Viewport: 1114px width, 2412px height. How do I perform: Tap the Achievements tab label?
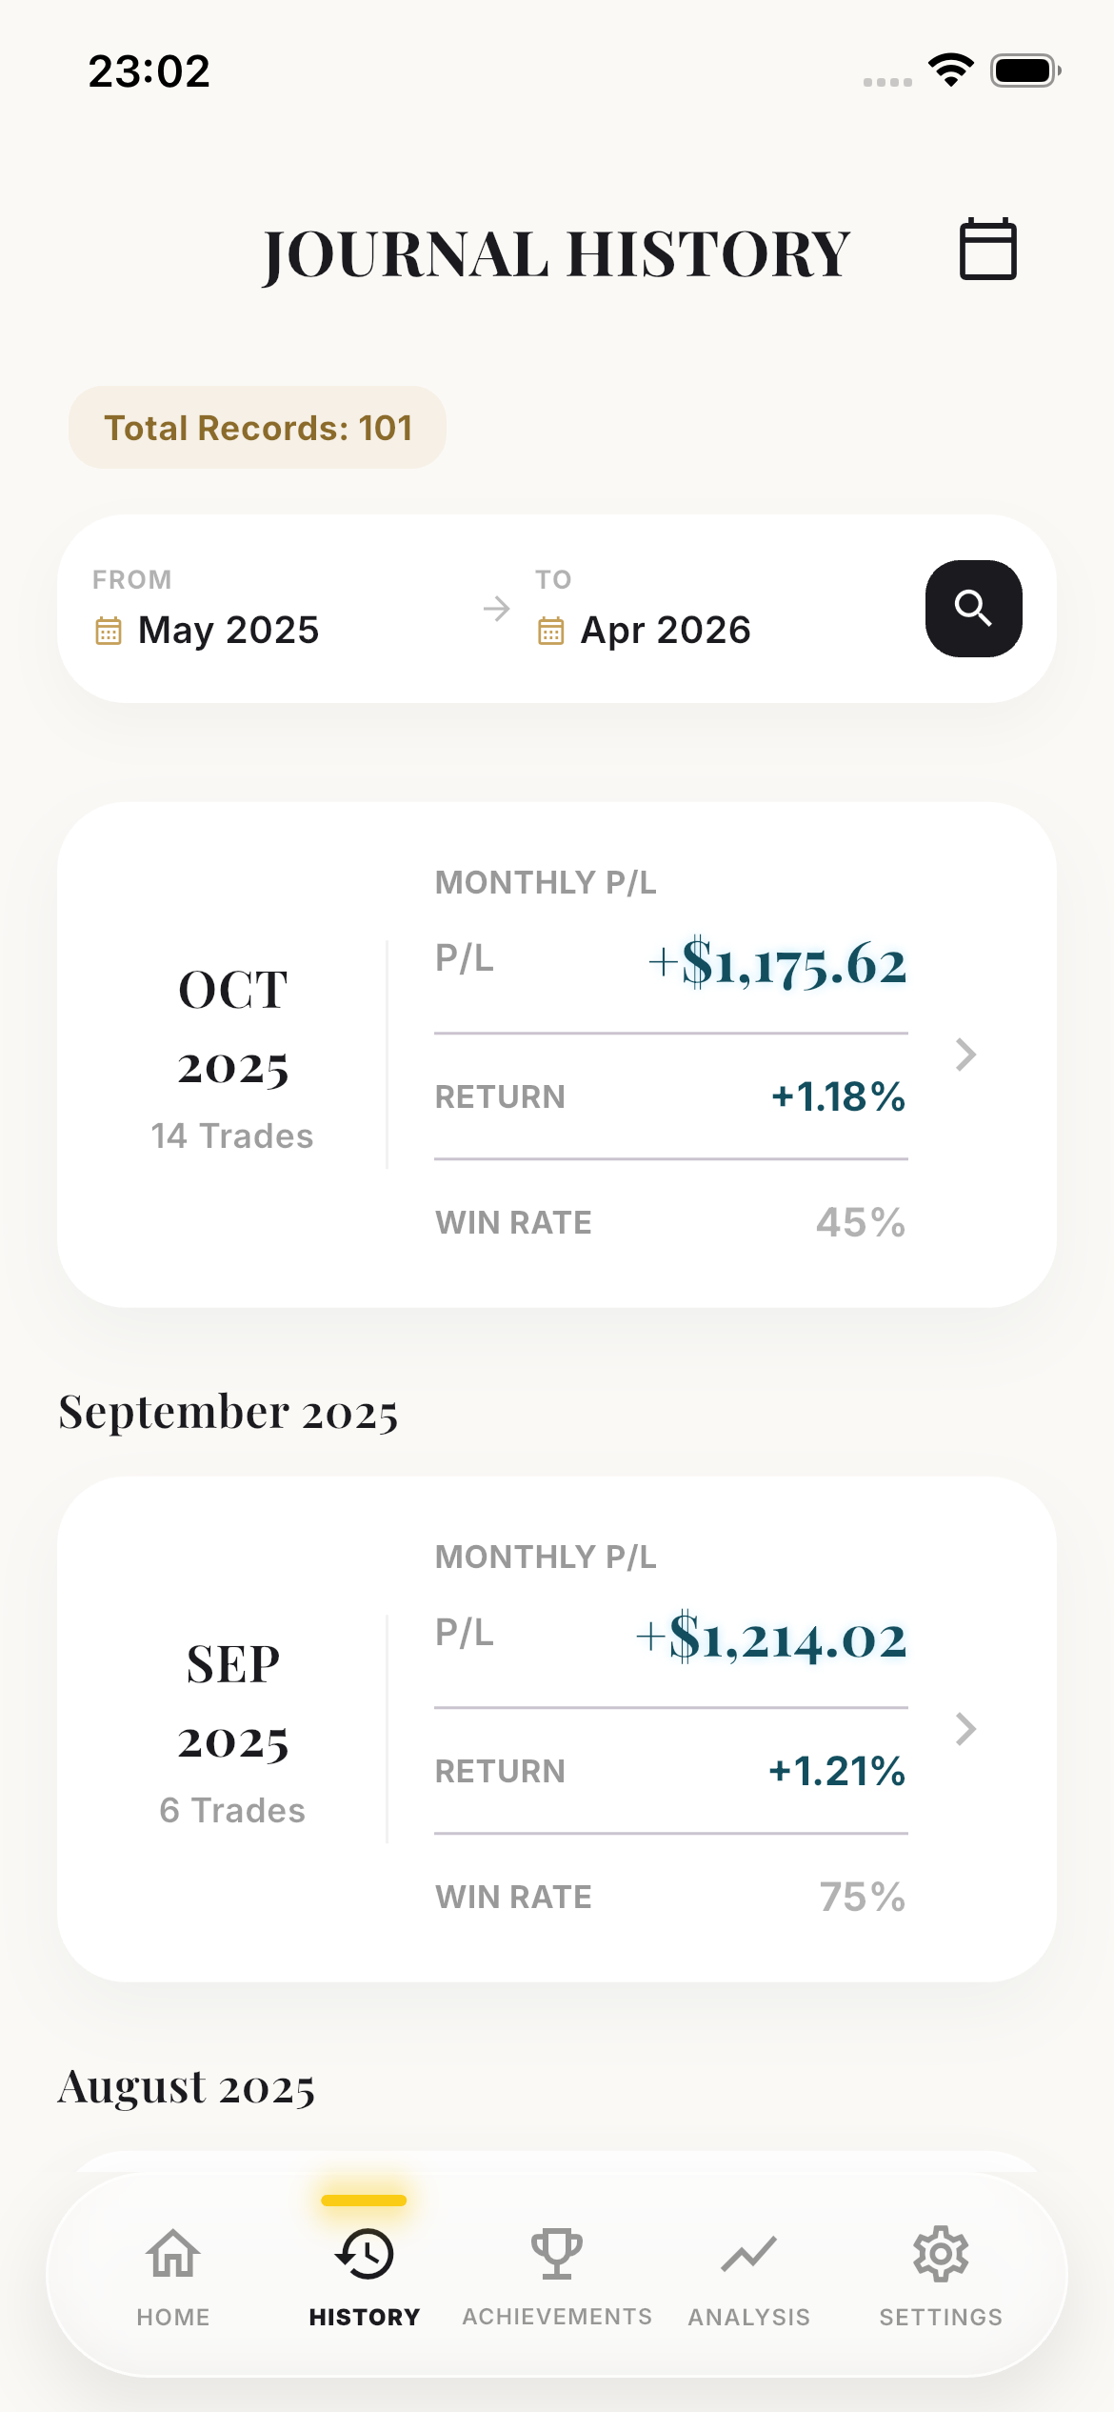point(557,2317)
